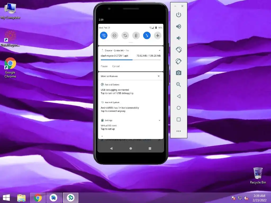Tap the phone screen Home navigation button
271x203 pixels.
(131, 149)
